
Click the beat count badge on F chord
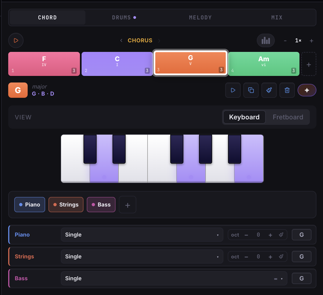74,70
